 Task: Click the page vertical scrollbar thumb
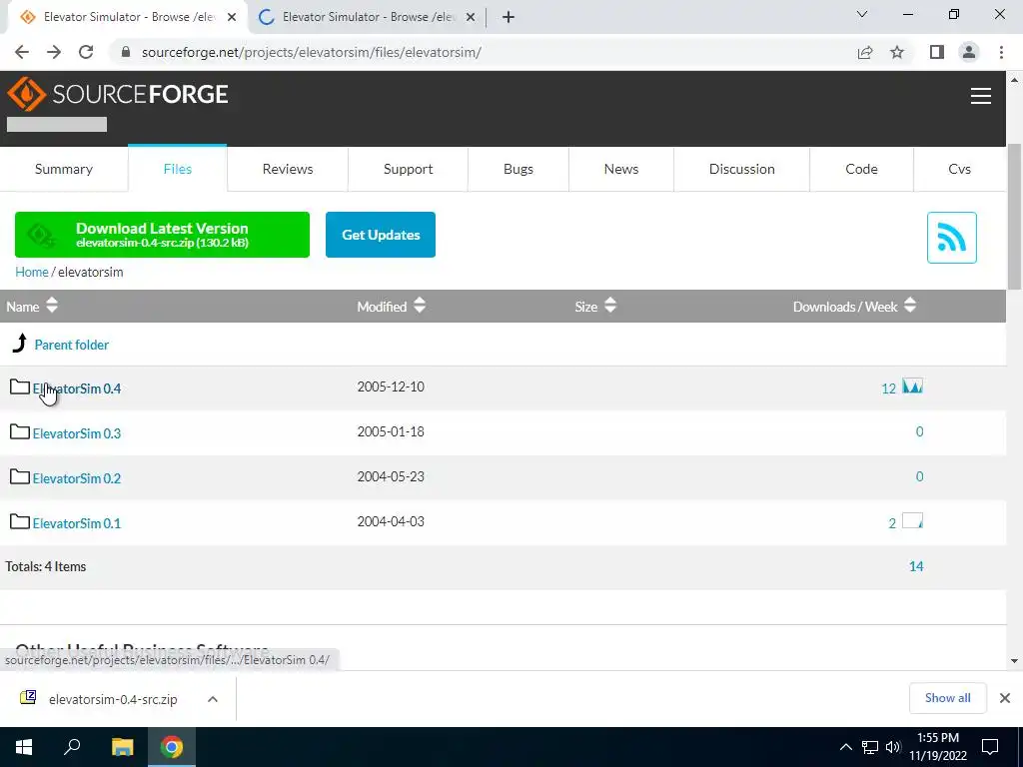[x=1015, y=216]
